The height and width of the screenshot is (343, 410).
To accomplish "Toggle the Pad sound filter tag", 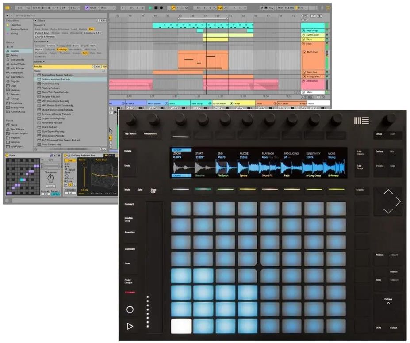I will (91, 29).
